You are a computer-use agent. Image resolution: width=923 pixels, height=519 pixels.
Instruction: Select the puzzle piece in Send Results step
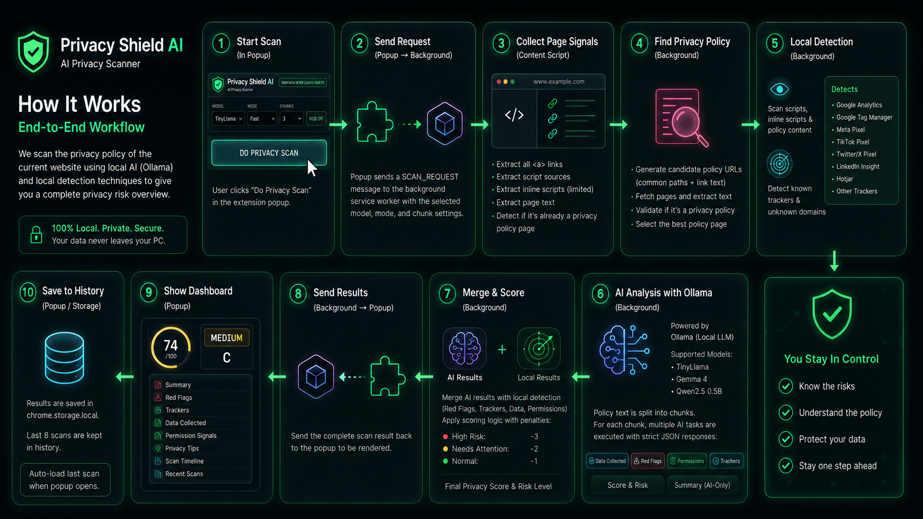click(x=388, y=377)
